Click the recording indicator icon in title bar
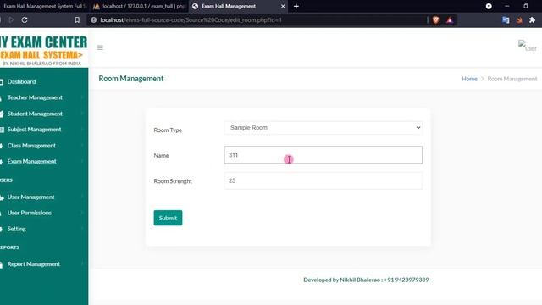 point(489,6)
